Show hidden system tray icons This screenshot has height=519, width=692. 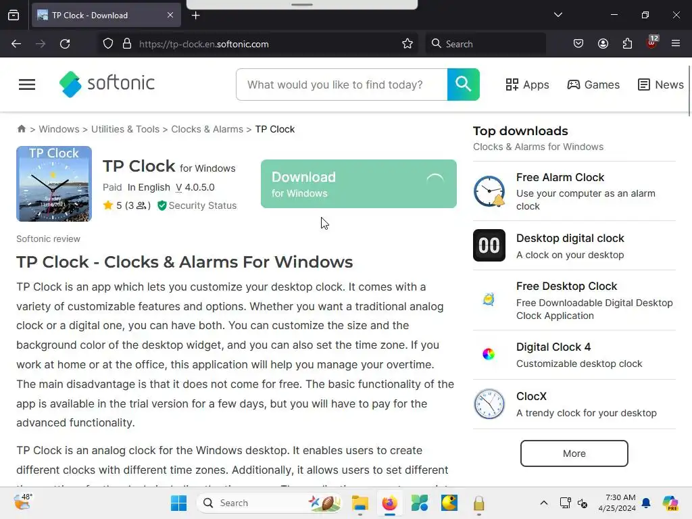pos(544,503)
